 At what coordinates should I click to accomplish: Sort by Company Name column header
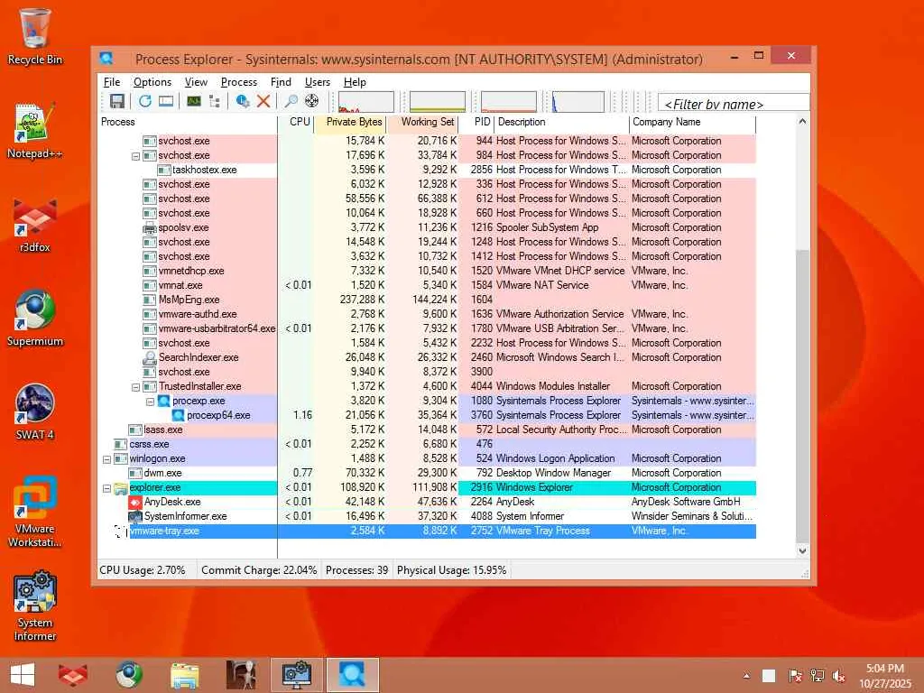[x=692, y=122]
